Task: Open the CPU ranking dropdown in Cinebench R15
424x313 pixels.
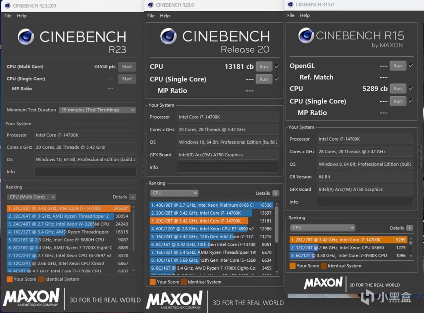Action: [322, 228]
